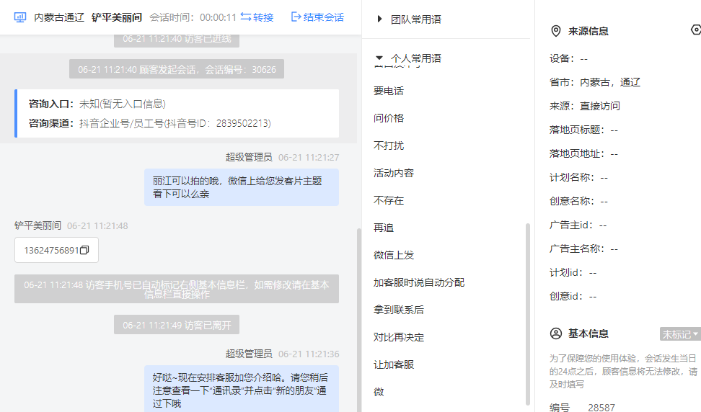Select the 加客服时说自动分配 quick phrase
The width and height of the screenshot is (701, 412).
click(419, 282)
